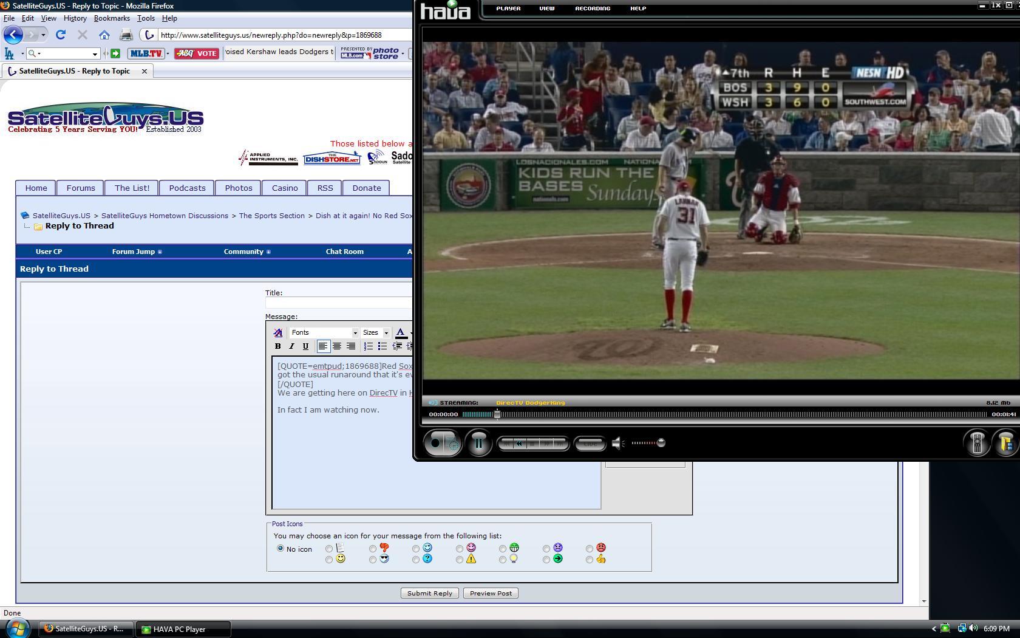Open the HAVA remote control icon
The height and width of the screenshot is (638, 1020).
pos(977,443)
